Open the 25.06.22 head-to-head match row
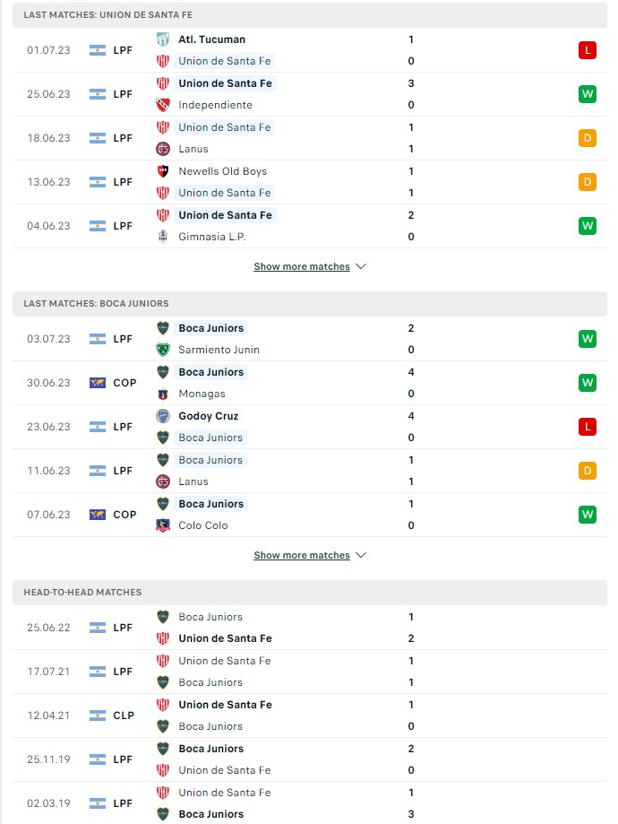This screenshot has height=824, width=618. [x=310, y=628]
